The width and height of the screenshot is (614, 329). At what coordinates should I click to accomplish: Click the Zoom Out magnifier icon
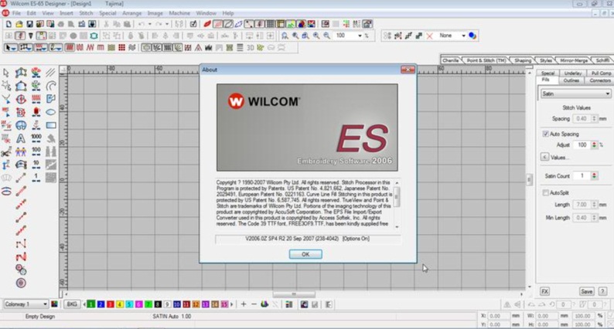coord(326,36)
